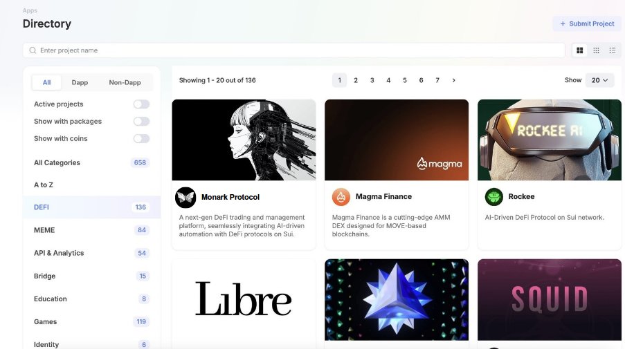Go to next page arrow
The height and width of the screenshot is (349, 625).
coord(453,80)
